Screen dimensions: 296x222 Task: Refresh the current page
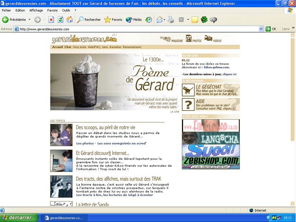coord(60,20)
